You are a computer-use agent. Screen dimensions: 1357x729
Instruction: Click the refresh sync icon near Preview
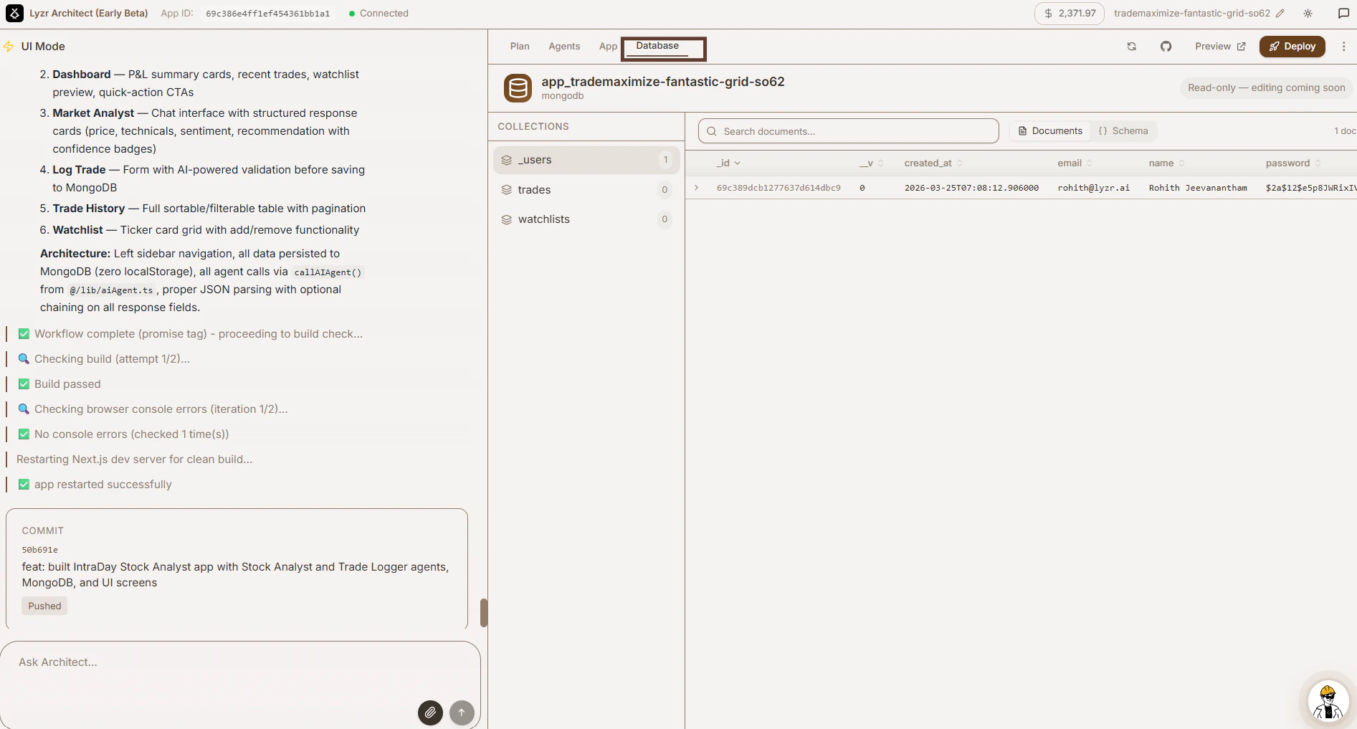[1131, 46]
